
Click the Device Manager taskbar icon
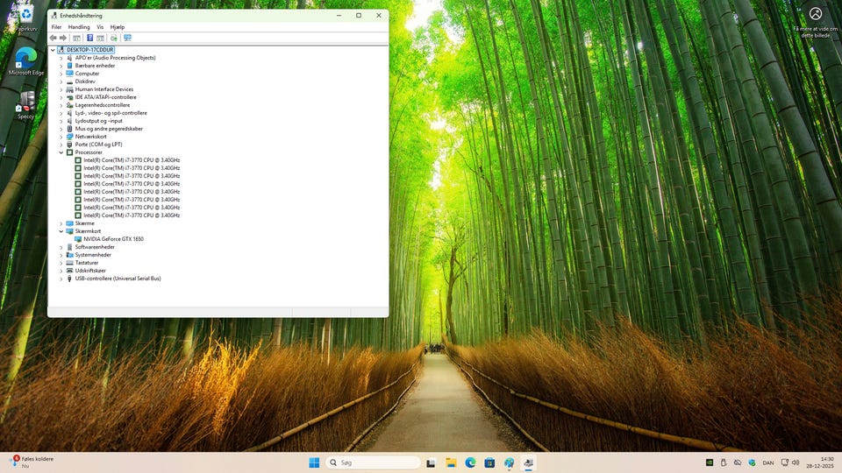(x=528, y=462)
